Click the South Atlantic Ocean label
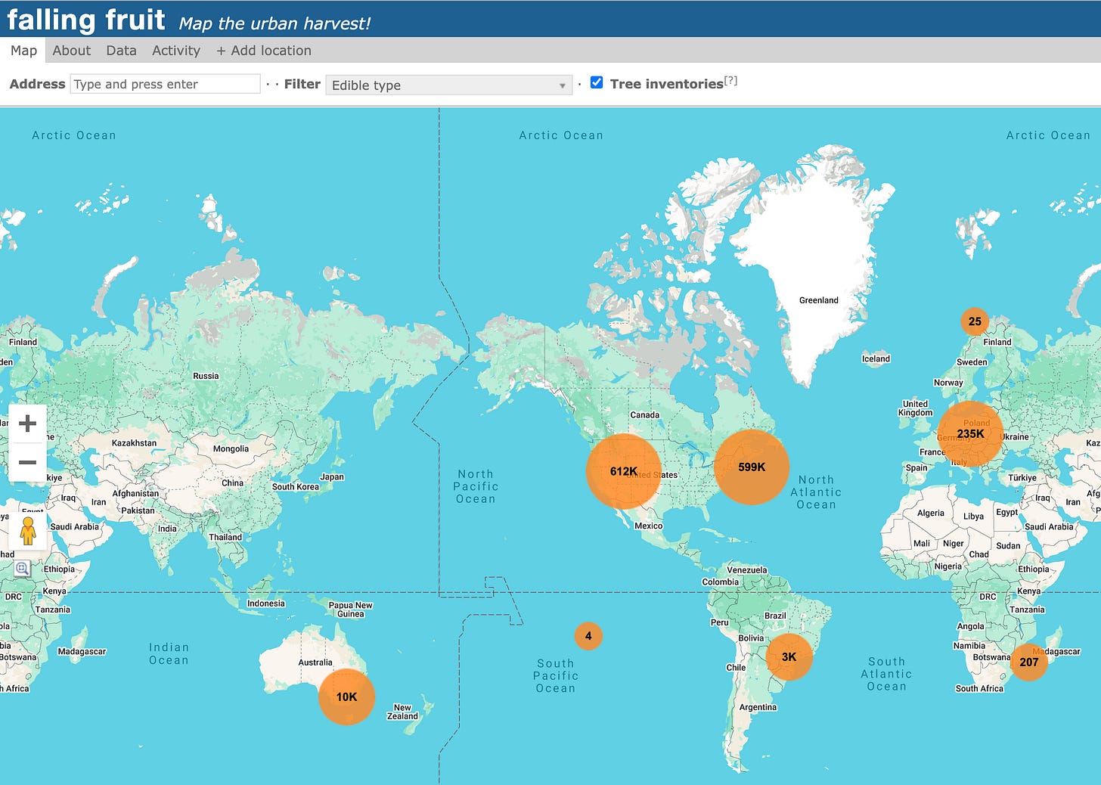Screen dimensions: 1101x785 pos(886,674)
